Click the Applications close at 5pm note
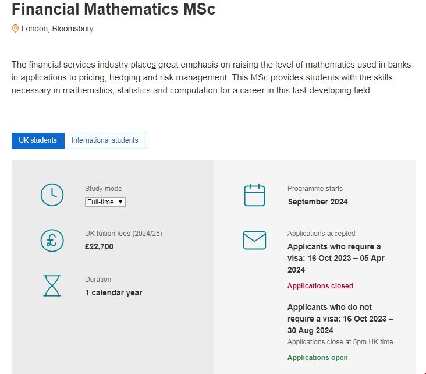 pos(340,341)
